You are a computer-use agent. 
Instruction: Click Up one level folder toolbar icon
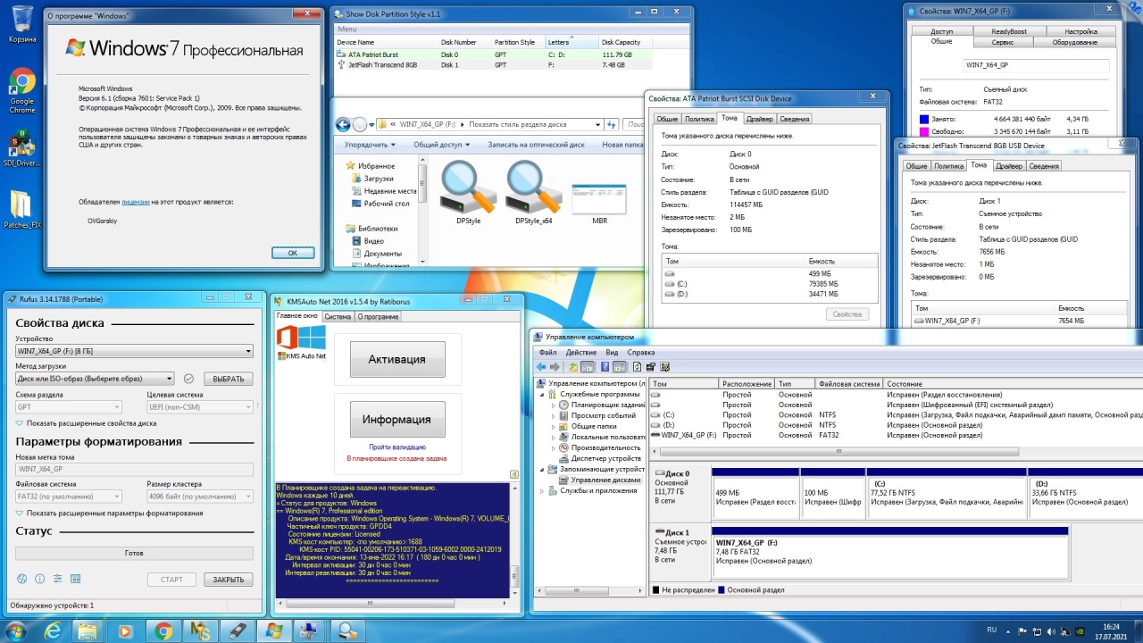click(572, 367)
